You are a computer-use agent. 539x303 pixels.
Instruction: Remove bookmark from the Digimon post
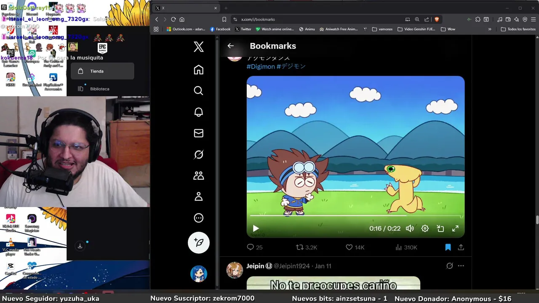point(448,247)
